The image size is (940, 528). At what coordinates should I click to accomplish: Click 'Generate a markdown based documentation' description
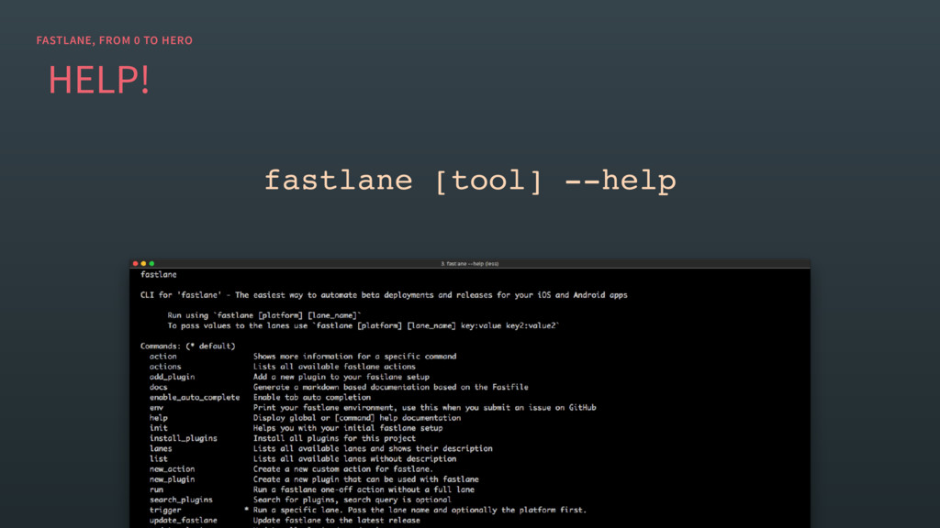coord(391,388)
